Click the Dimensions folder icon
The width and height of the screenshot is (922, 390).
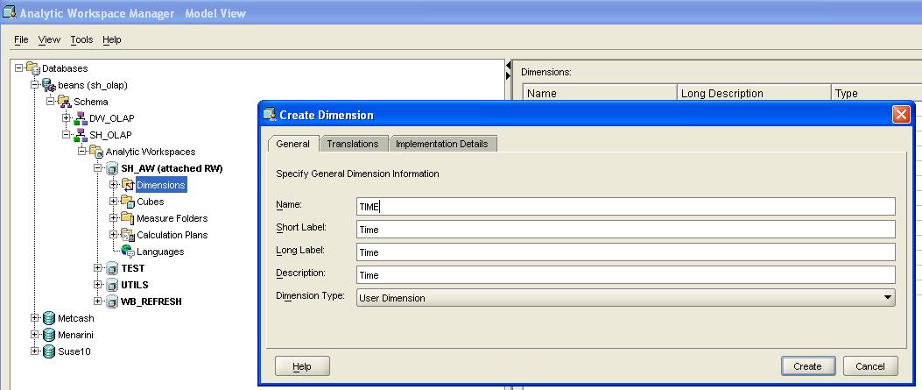tap(128, 185)
